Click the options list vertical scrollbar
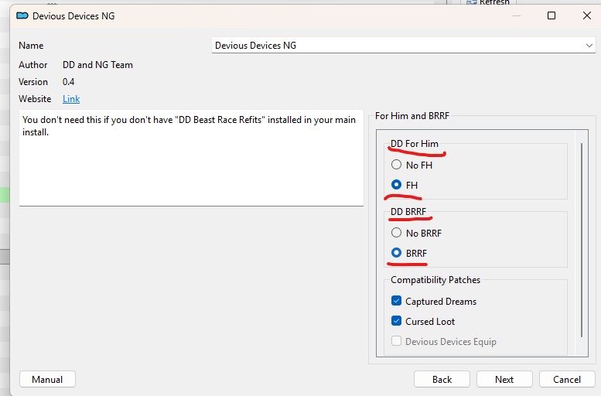The height and width of the screenshot is (396, 601). click(x=582, y=240)
